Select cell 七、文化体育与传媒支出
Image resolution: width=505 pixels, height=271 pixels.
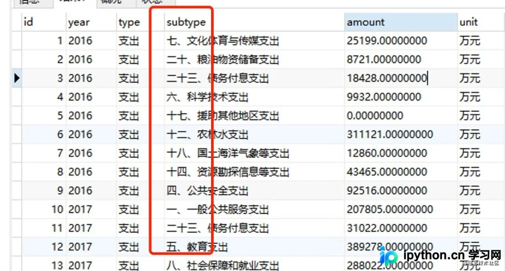tap(255, 41)
